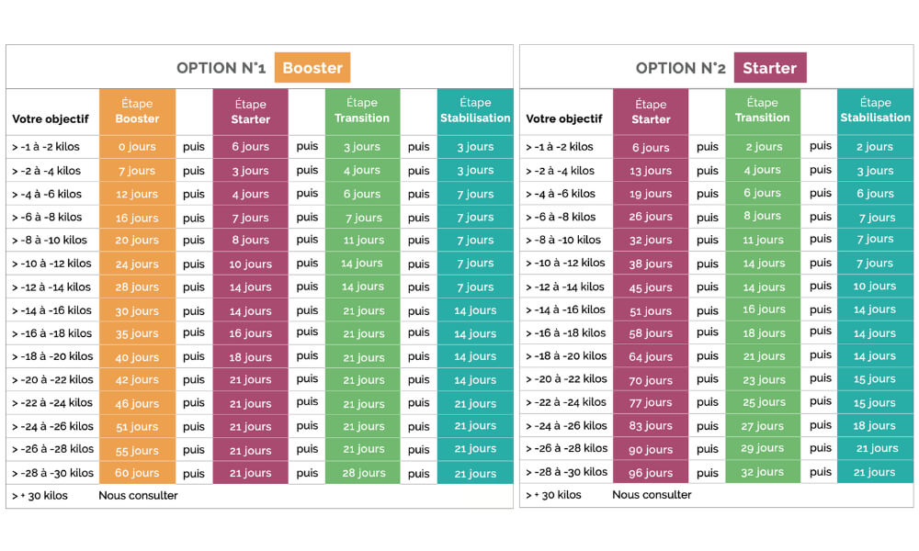Select Étape Transition header in Option N°2 table
The height and width of the screenshot is (551, 919).
tap(762, 110)
